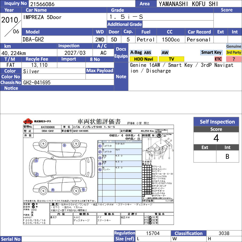The width and height of the screenshot is (242, 242).
Task: Click circled number 5 in the damage list
Action: tap(100, 170)
